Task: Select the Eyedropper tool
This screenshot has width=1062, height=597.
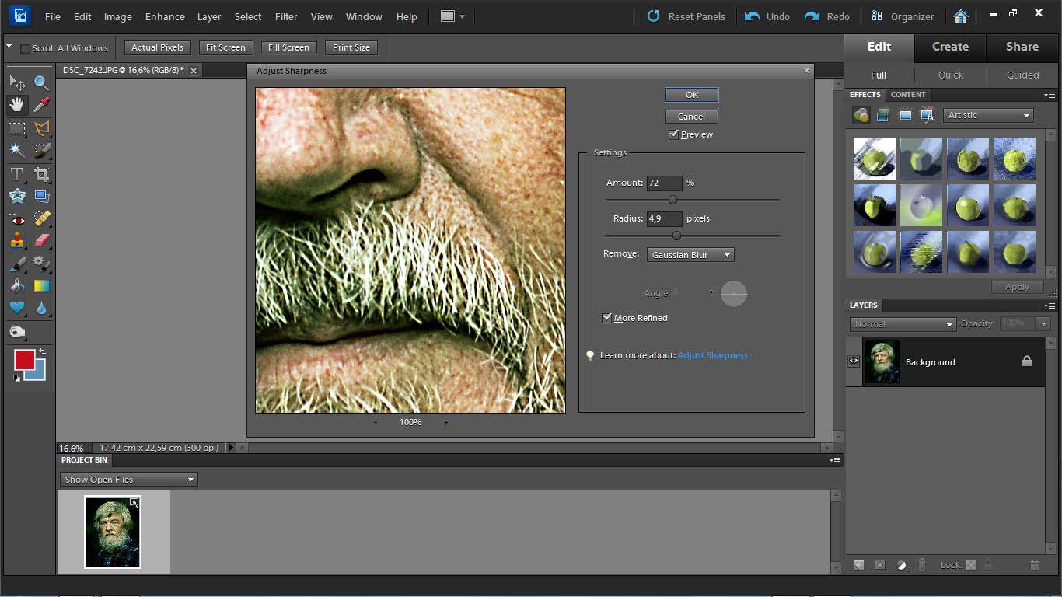Action: [41, 105]
